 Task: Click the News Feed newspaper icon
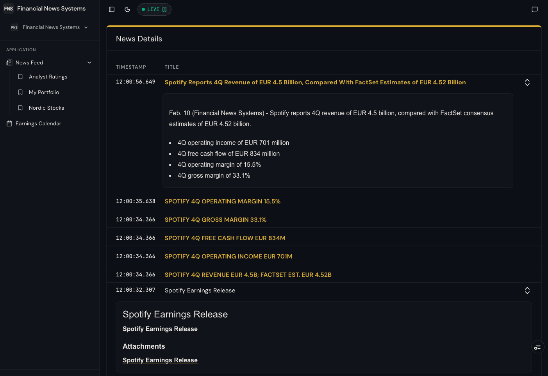coord(9,62)
